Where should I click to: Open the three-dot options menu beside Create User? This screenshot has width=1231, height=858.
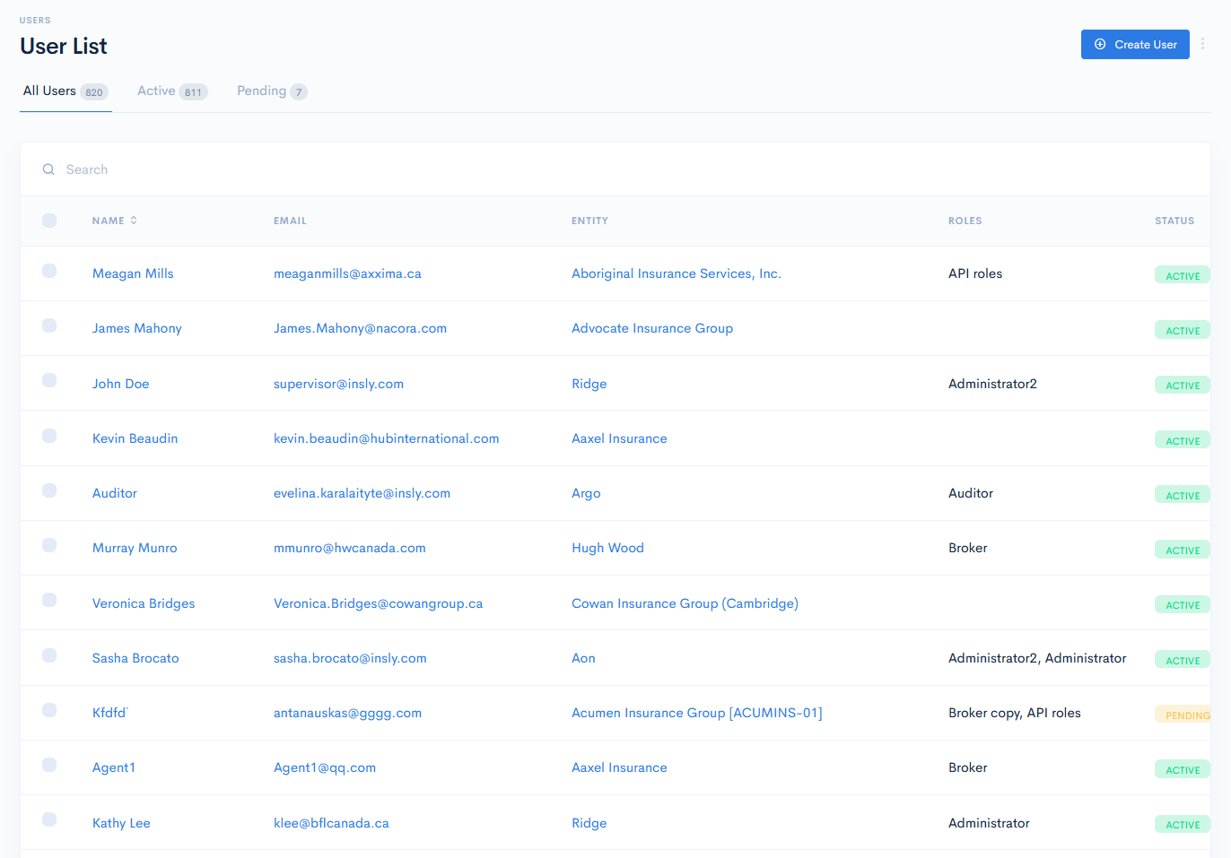[x=1203, y=43]
